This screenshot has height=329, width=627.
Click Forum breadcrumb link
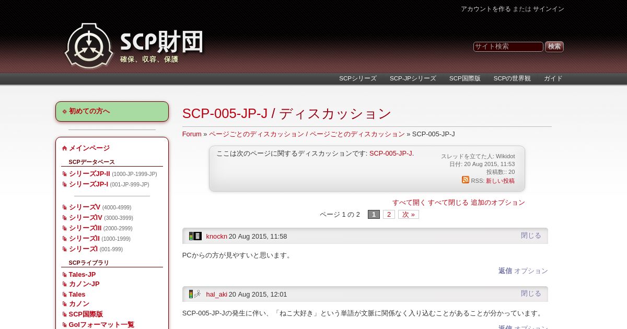[192, 134]
